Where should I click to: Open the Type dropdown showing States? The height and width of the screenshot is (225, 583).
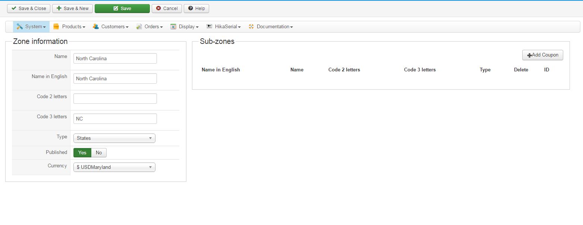tap(114, 138)
